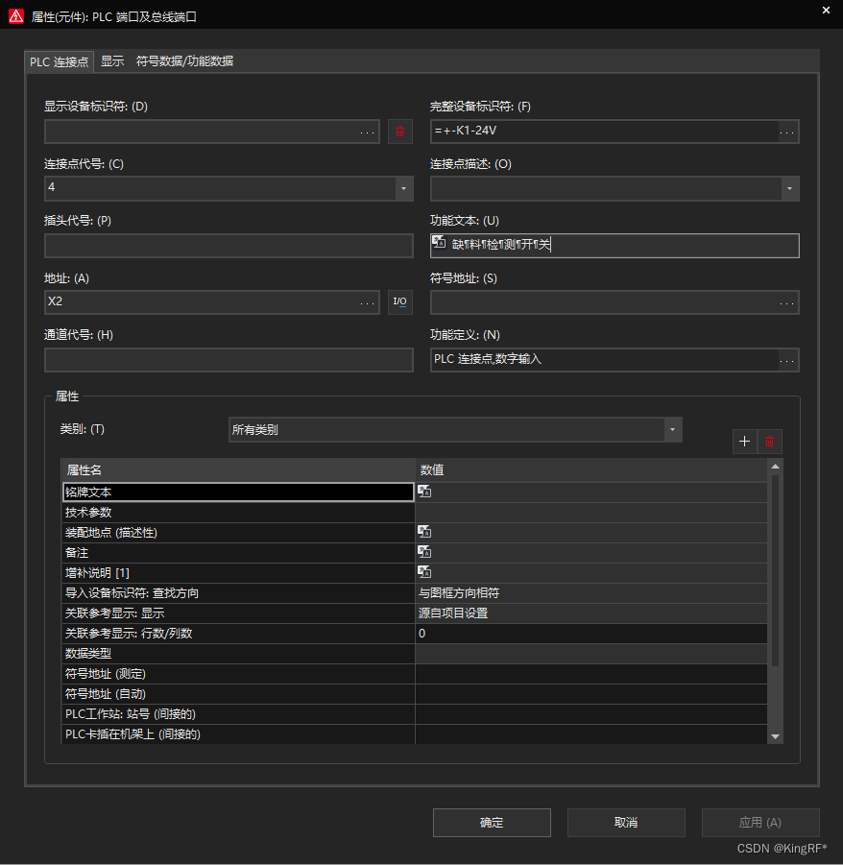Switch to the 符号数据/功能数据 tab

(184, 61)
